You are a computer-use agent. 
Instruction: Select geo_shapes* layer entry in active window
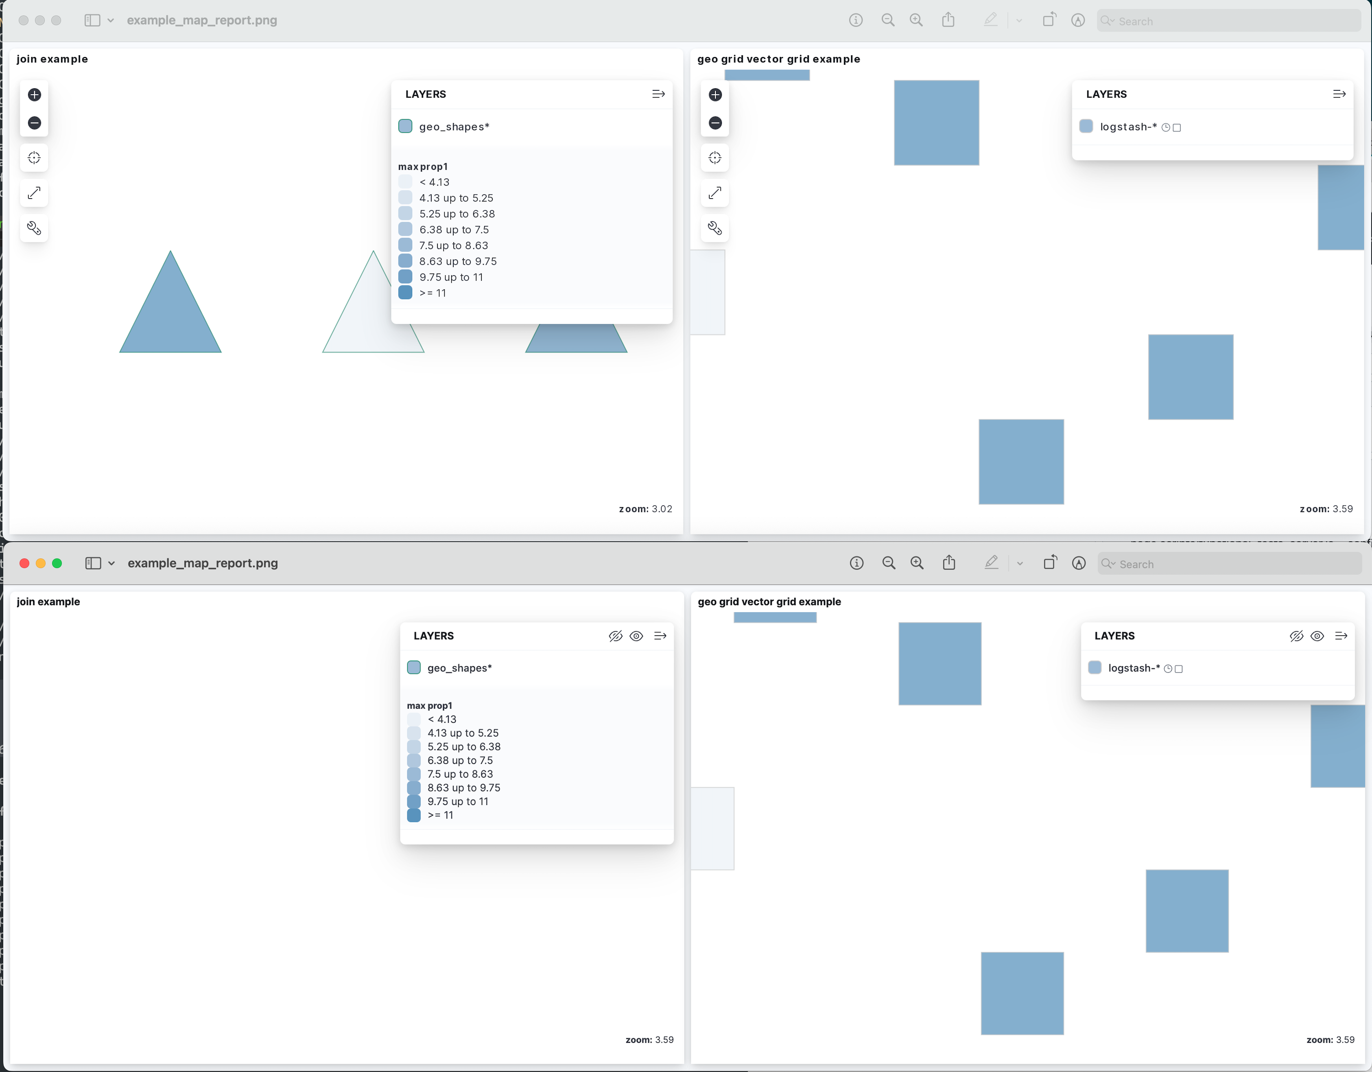pos(459,668)
